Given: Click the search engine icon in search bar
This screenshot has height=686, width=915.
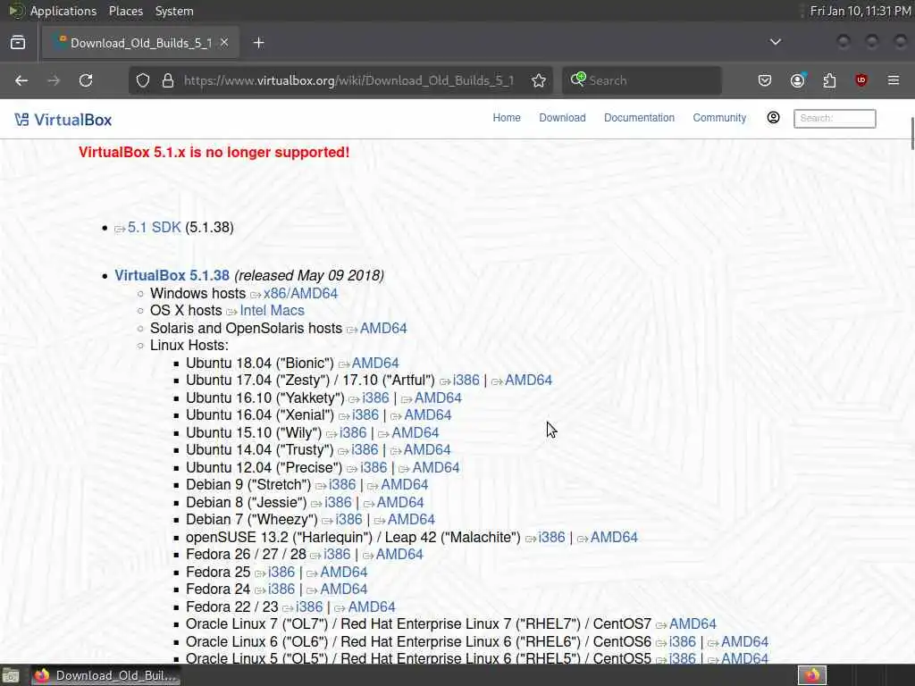Looking at the screenshot, I should coord(578,79).
